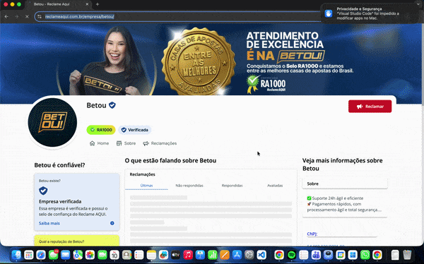
Task: Open Maps from the Dock
Action: (x=78, y=255)
